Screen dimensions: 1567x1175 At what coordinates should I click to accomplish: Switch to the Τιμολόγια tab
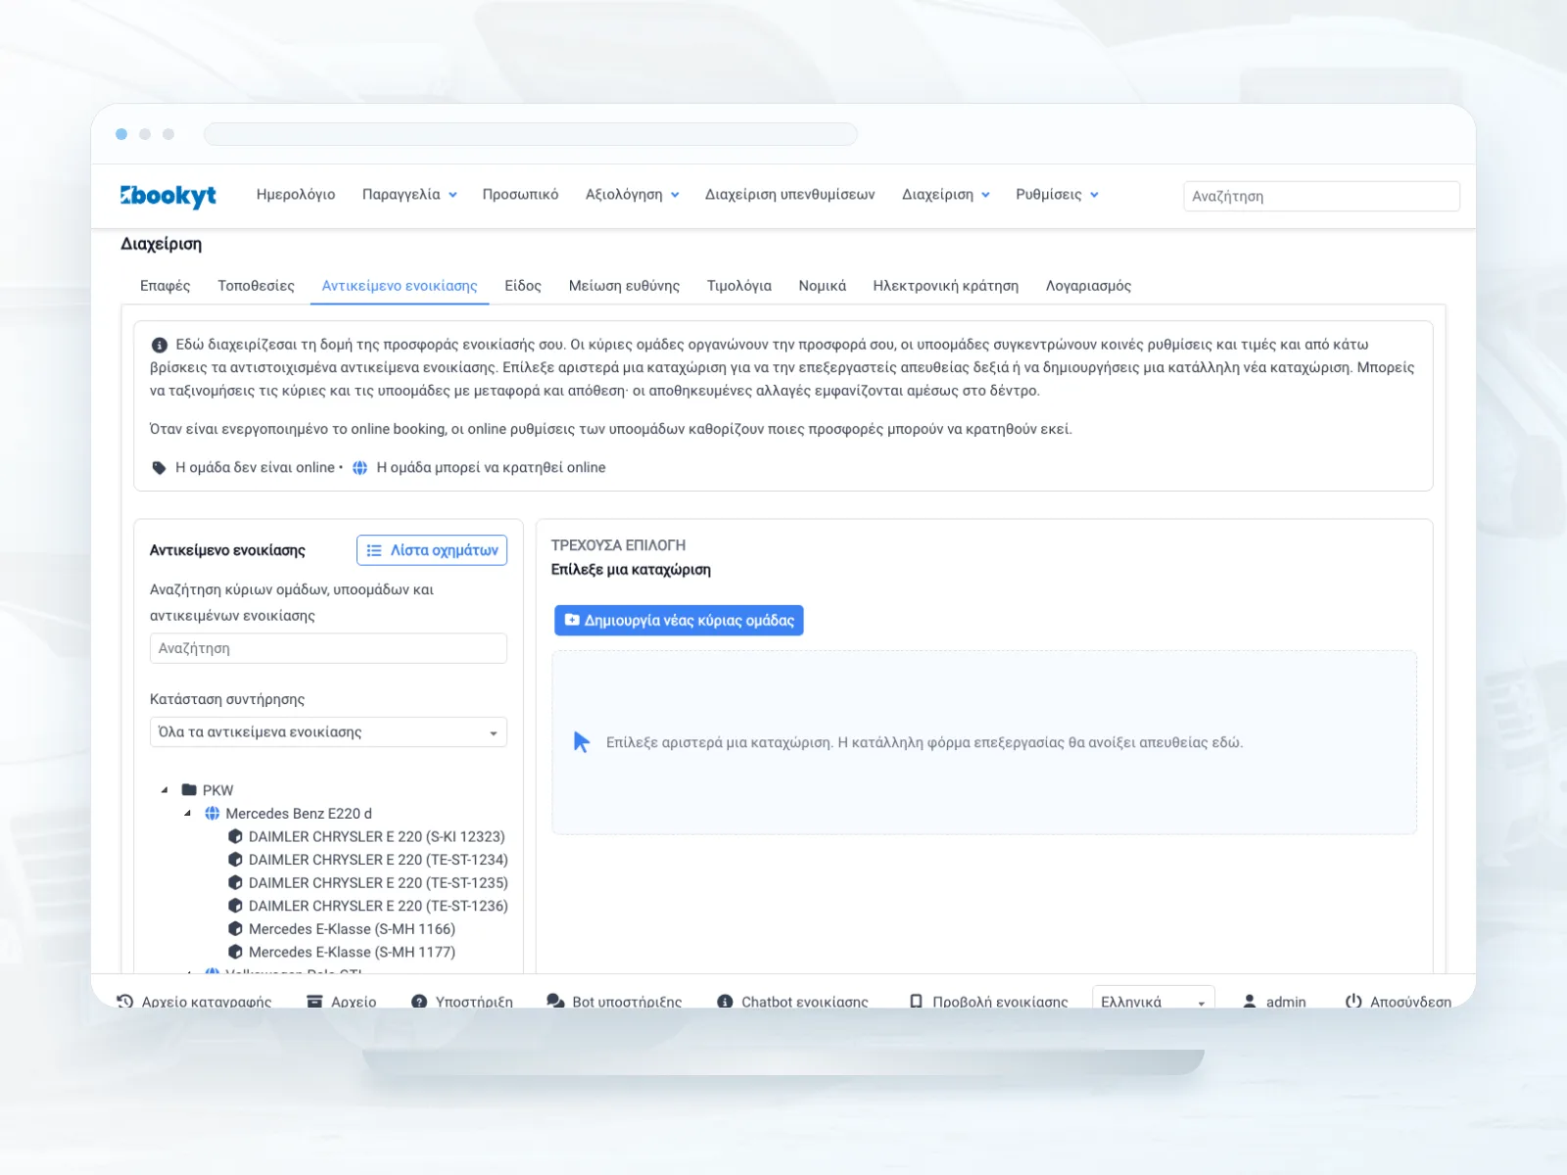coord(738,286)
